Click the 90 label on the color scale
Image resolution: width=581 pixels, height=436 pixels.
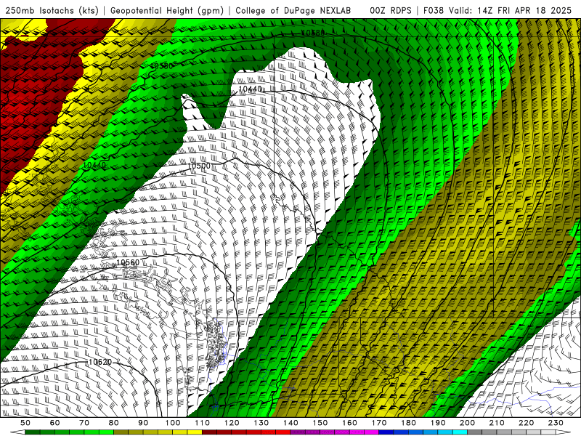coord(143,423)
